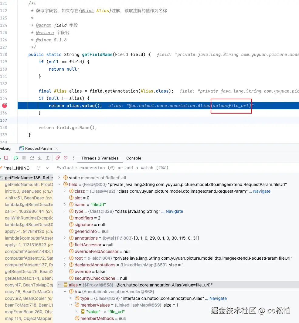This screenshot has width=299, height=323.
Task: Select stack frame getFieldName:56, PropDesc
Action: pos(27,184)
